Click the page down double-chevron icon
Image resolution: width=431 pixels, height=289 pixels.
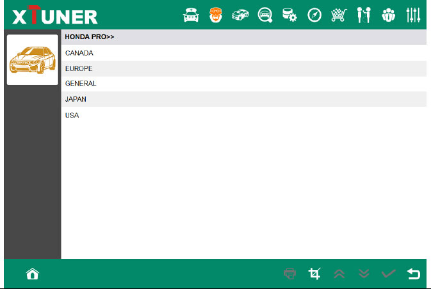click(x=364, y=274)
